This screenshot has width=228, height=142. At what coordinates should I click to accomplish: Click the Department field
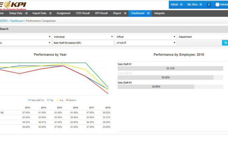click(x=203, y=37)
